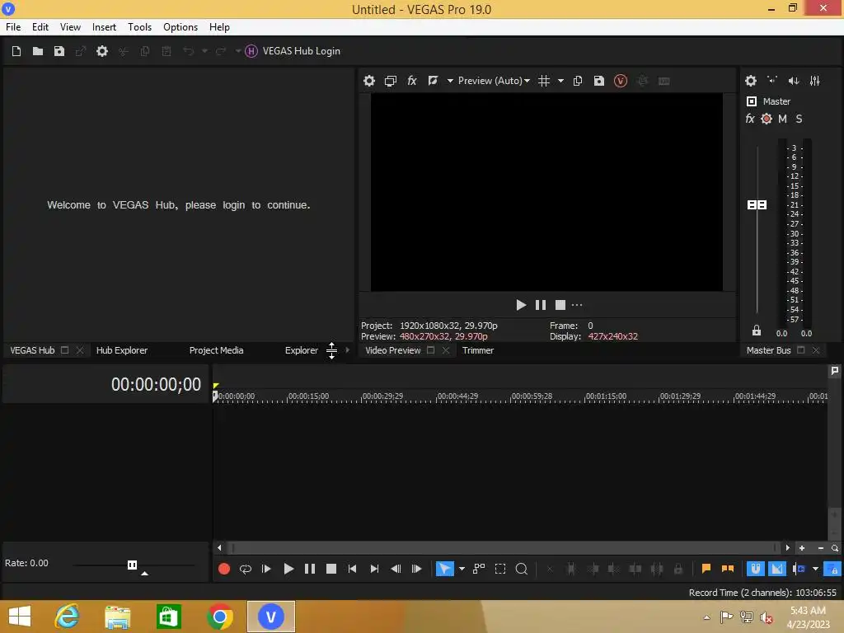Screen dimensions: 844x633
Task: Click the Master volume fader handle
Action: coord(757,205)
